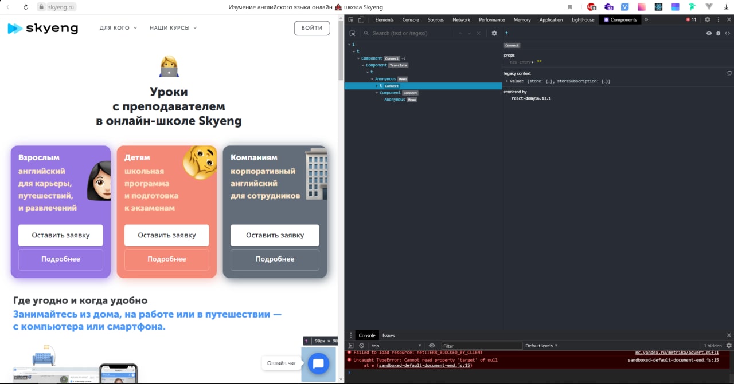734x384 pixels.
Task: Click the Skyeng logo
Action: [x=43, y=28]
